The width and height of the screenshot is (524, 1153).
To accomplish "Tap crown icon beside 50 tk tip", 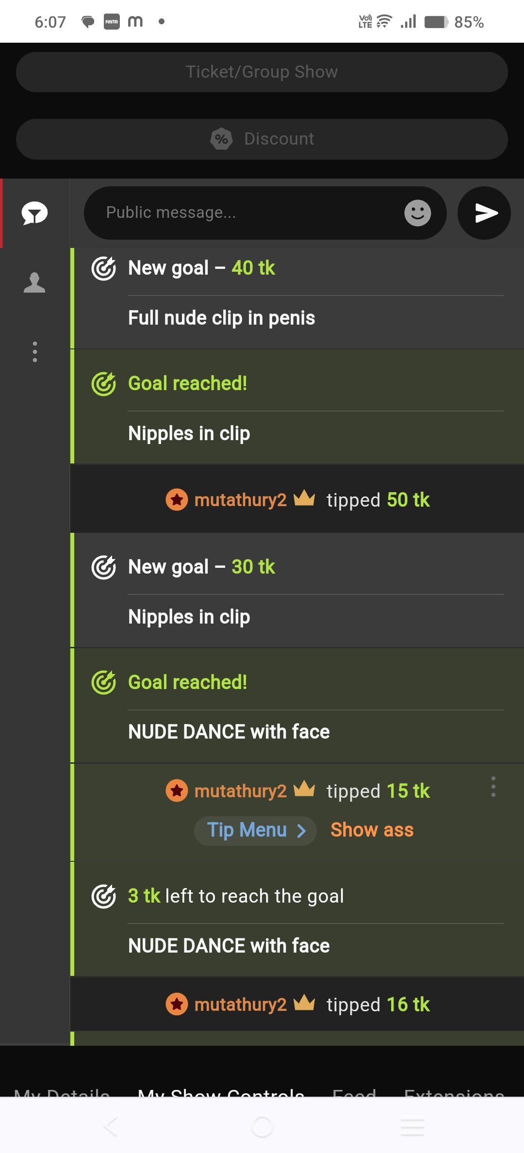I will tap(304, 498).
